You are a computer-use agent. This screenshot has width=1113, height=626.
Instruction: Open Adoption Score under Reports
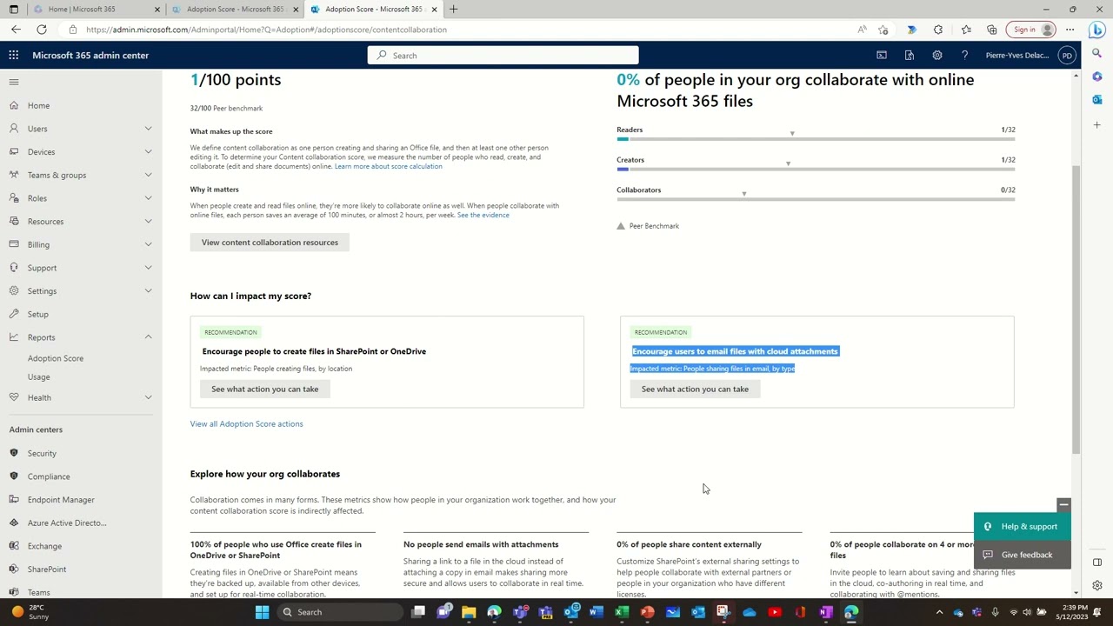click(x=56, y=358)
